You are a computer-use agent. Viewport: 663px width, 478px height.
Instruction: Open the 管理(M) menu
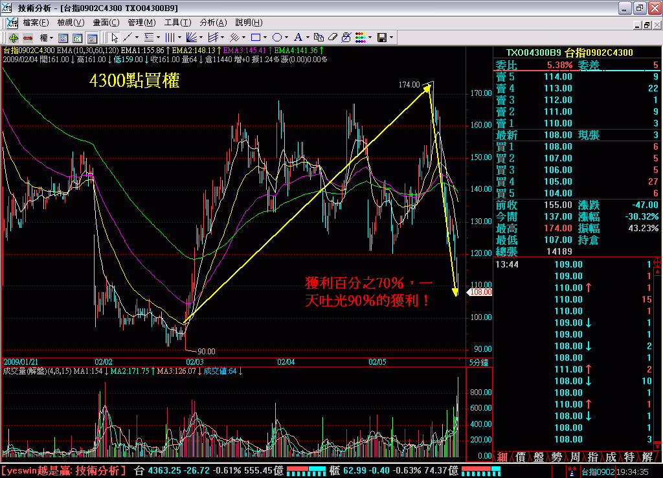coord(142,23)
